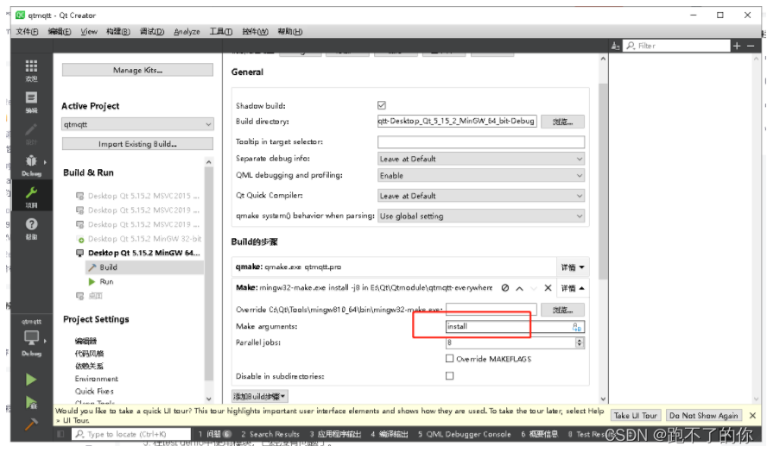Click the filter warnings icon beside Filter
This screenshot has width=767, height=452.
coord(615,46)
